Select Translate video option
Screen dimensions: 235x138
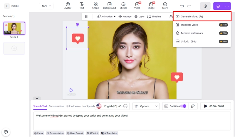pyautogui.click(x=202, y=25)
